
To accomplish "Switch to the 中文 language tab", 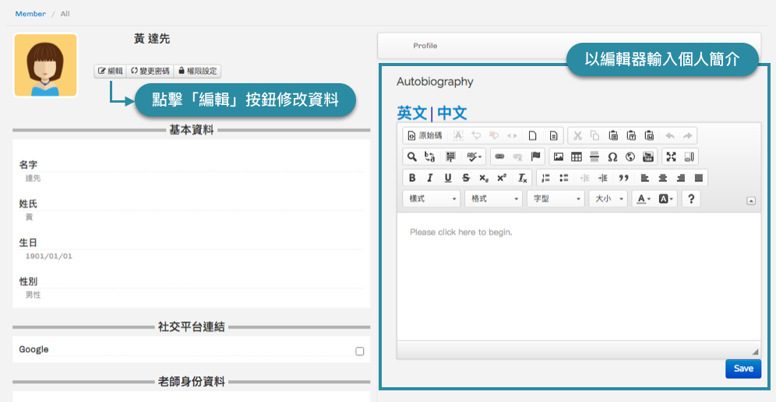I will pos(452,114).
